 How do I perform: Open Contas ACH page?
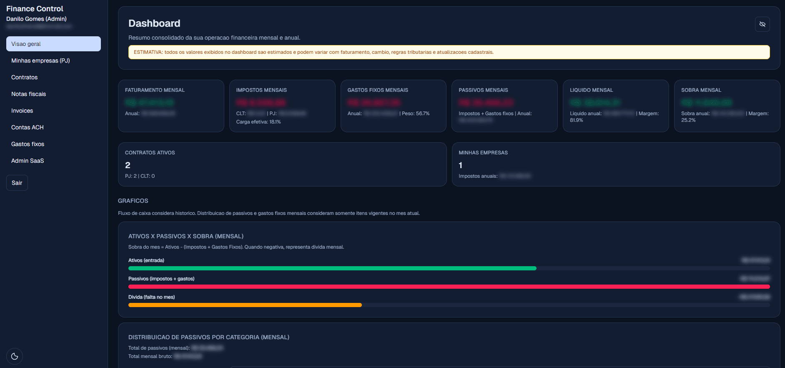(x=53, y=127)
